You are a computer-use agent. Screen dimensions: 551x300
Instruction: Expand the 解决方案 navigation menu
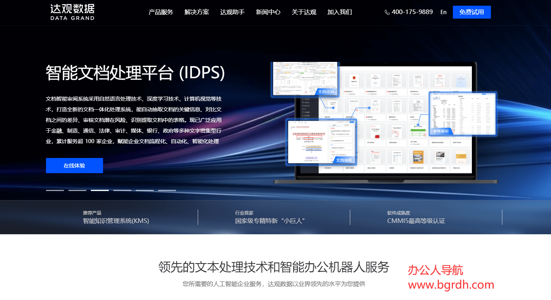click(x=197, y=12)
